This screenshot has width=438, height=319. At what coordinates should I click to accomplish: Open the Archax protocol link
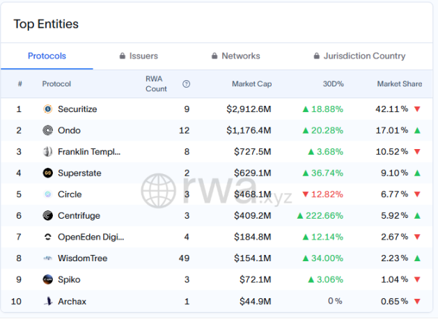pos(72,301)
